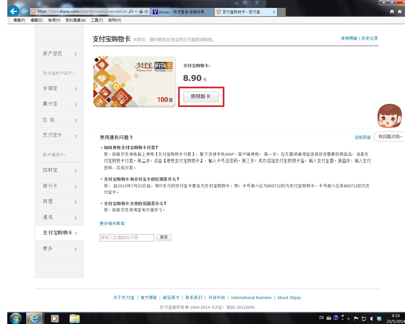
Task: Click the browser Forward arrow button
Action: click(x=24, y=12)
